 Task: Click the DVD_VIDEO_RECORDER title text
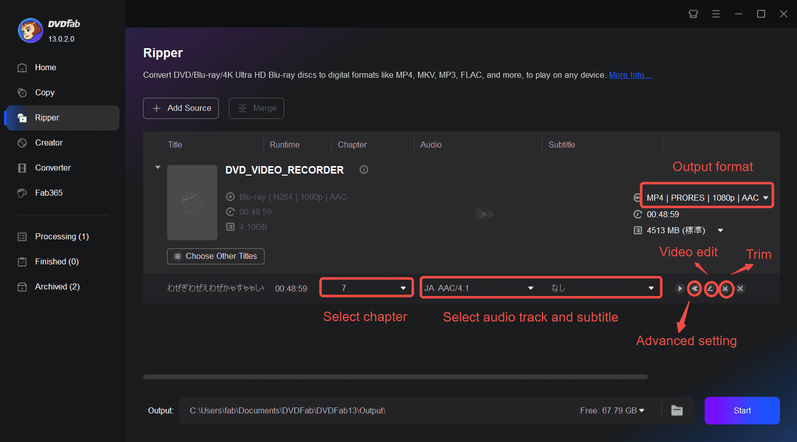pyautogui.click(x=285, y=170)
